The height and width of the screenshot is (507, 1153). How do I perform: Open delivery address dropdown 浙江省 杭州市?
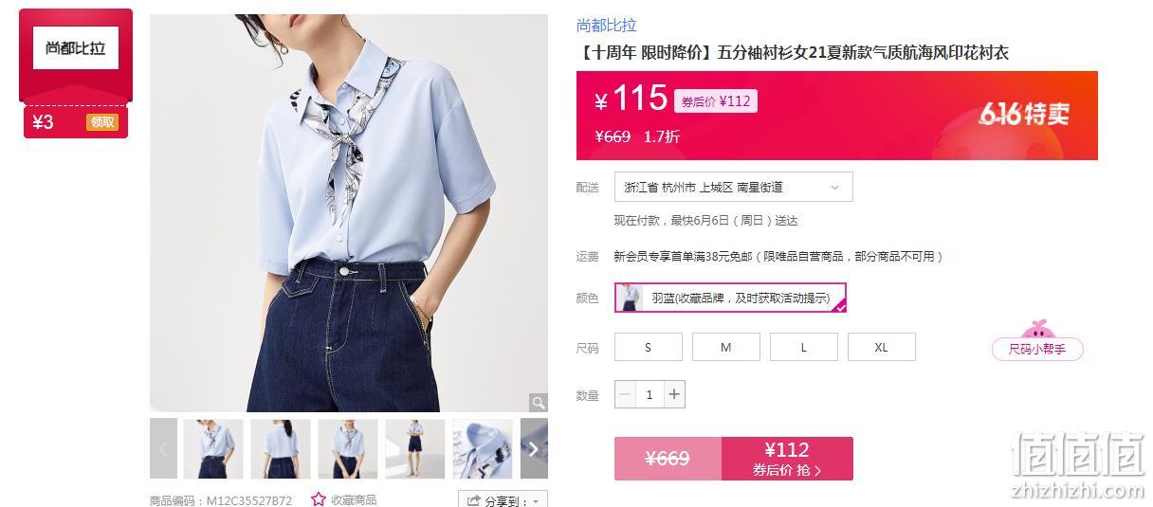coord(734,187)
